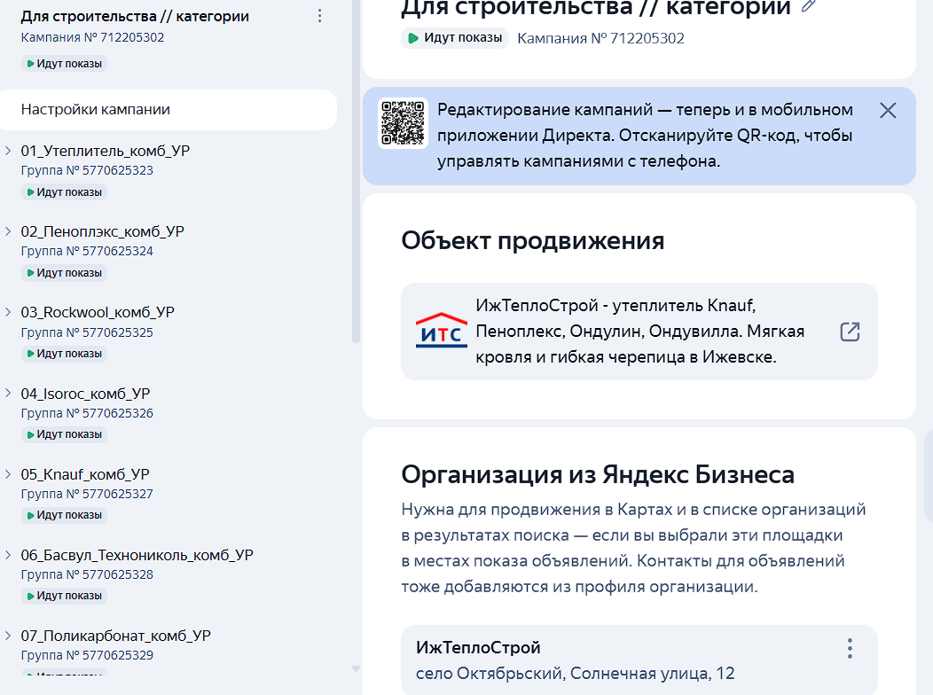Click Идут показы badge of 02_Пеноплэкс group

coord(64,273)
